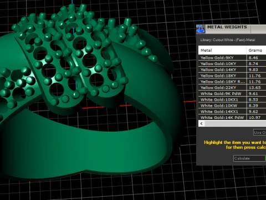Select the Yellow Gold:10KY row
266x200 pixels.
232,64
